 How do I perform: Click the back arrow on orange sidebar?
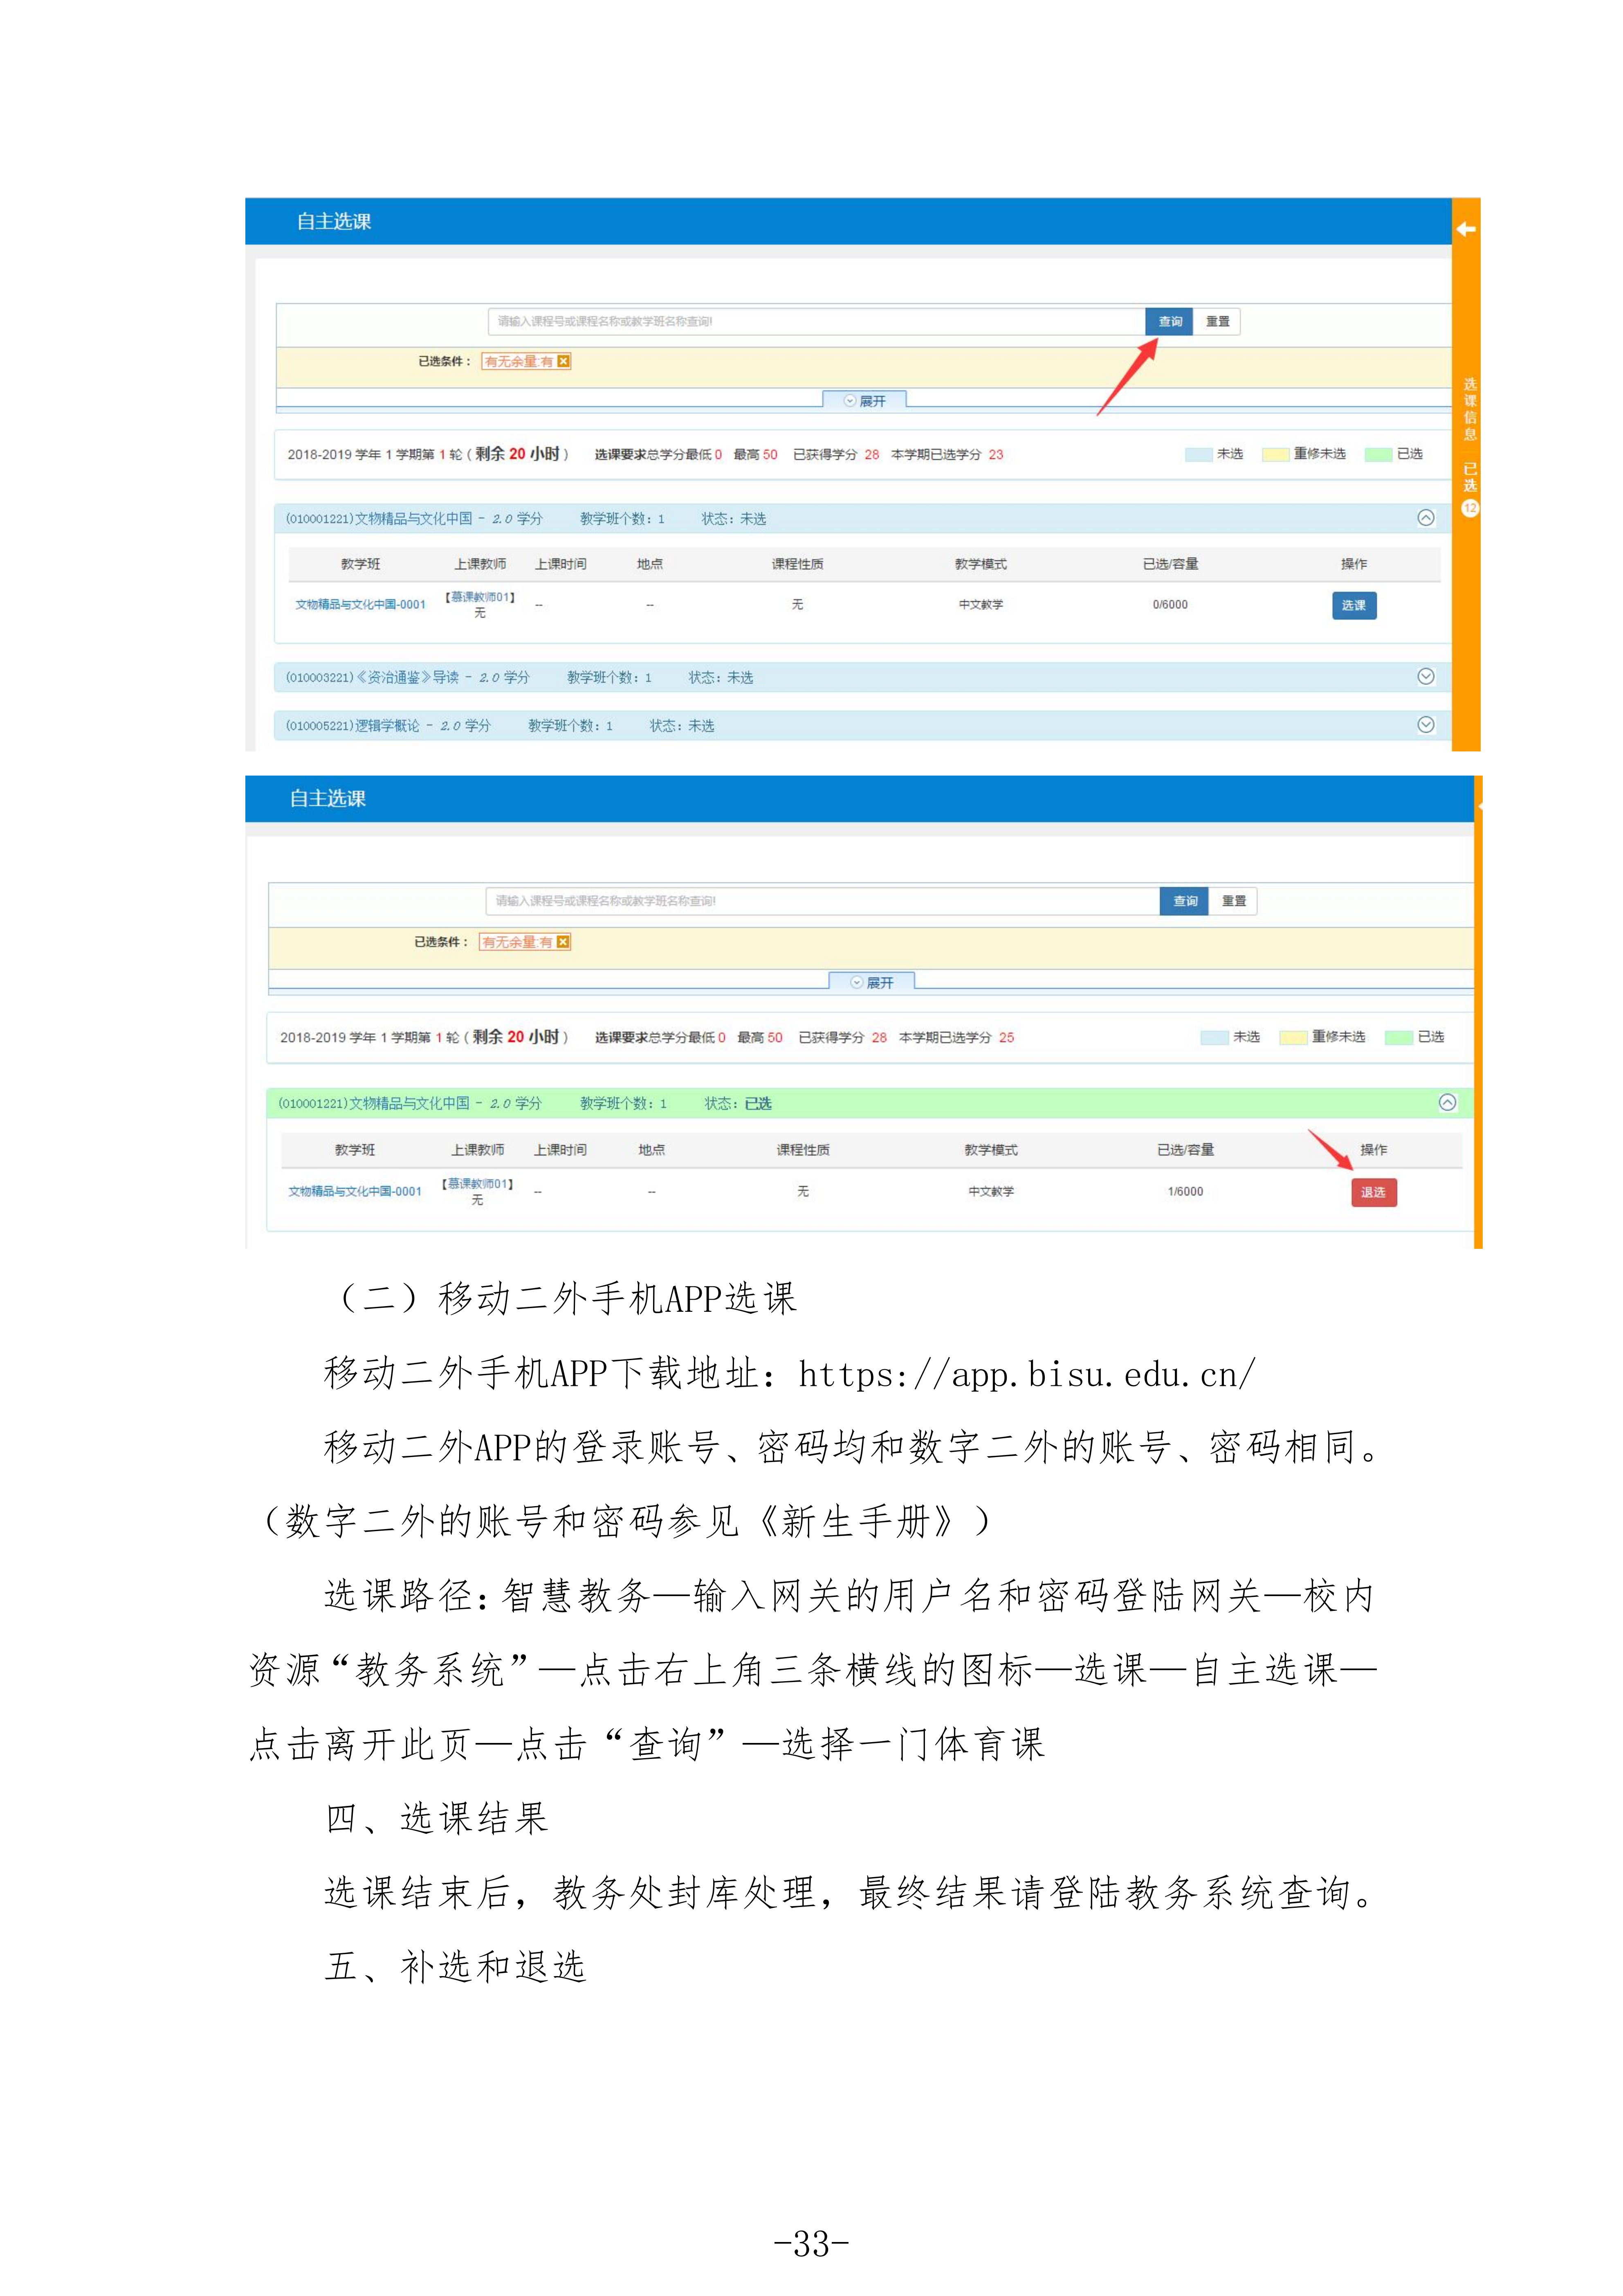pyautogui.click(x=1466, y=229)
